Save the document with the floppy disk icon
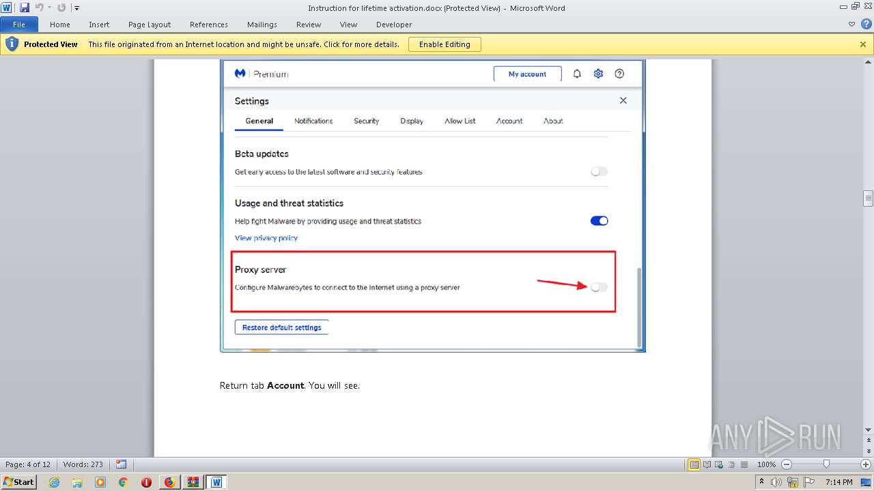The image size is (874, 491). click(25, 8)
